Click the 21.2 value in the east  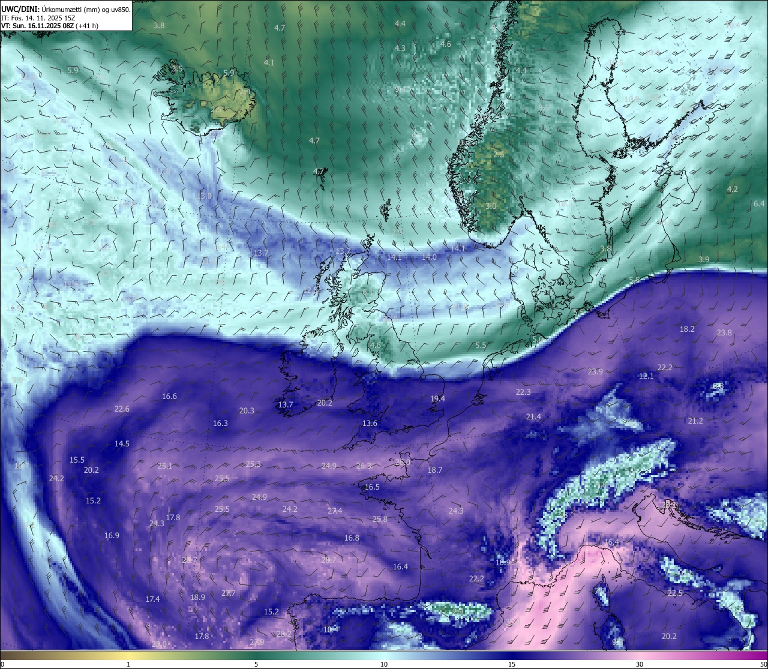point(695,421)
